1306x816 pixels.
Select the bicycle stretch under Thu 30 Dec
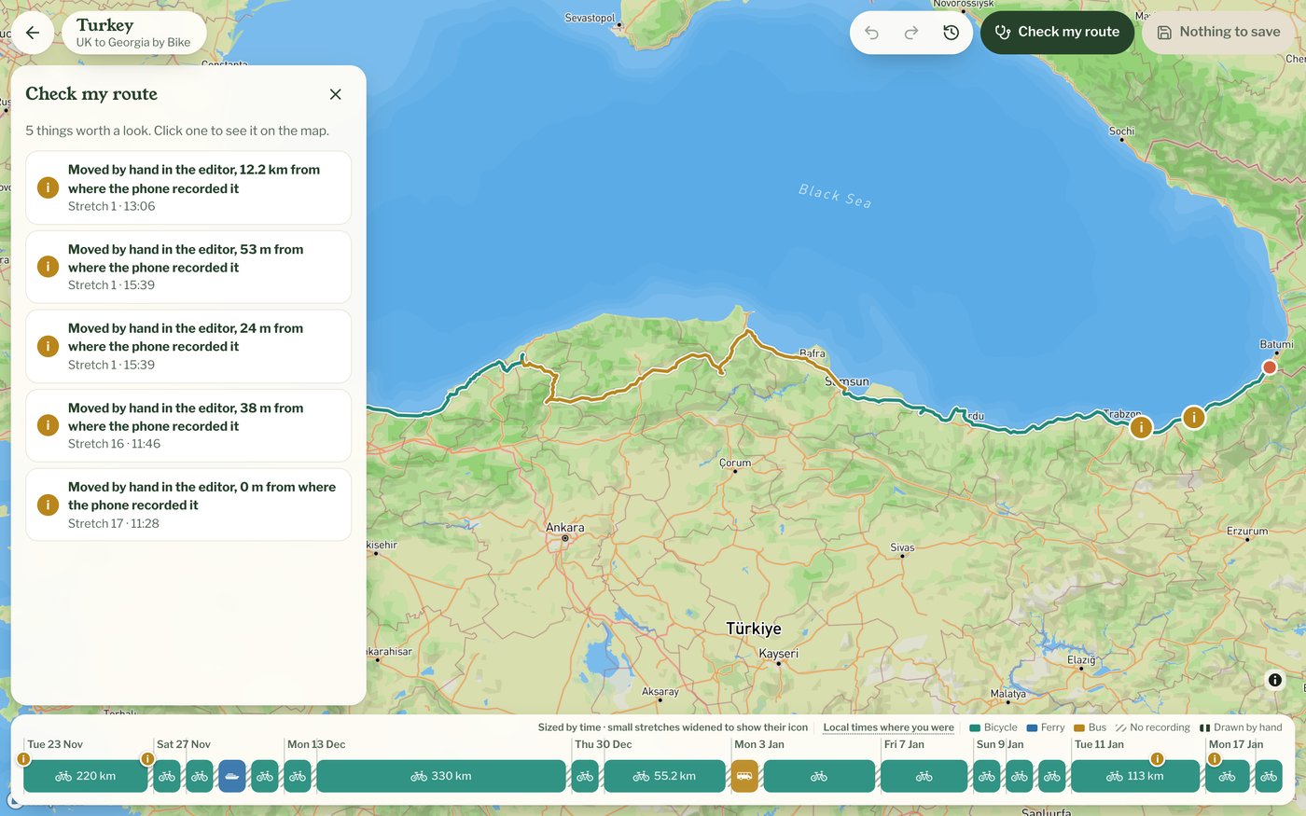tap(585, 776)
